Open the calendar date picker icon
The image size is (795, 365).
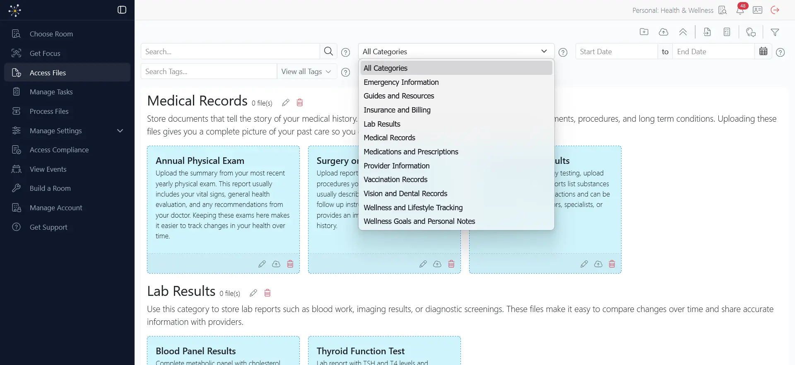(764, 51)
